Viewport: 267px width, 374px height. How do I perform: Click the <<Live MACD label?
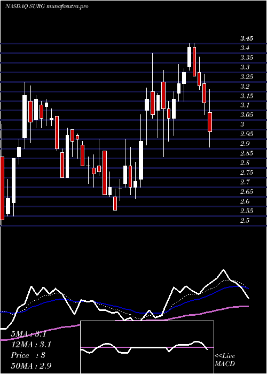point(225,360)
